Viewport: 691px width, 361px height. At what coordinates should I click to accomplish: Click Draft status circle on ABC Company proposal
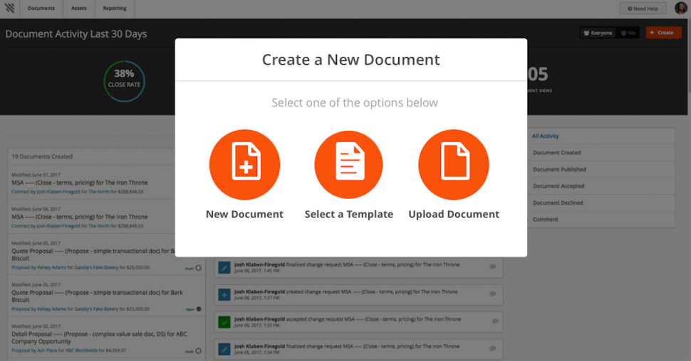point(198,351)
